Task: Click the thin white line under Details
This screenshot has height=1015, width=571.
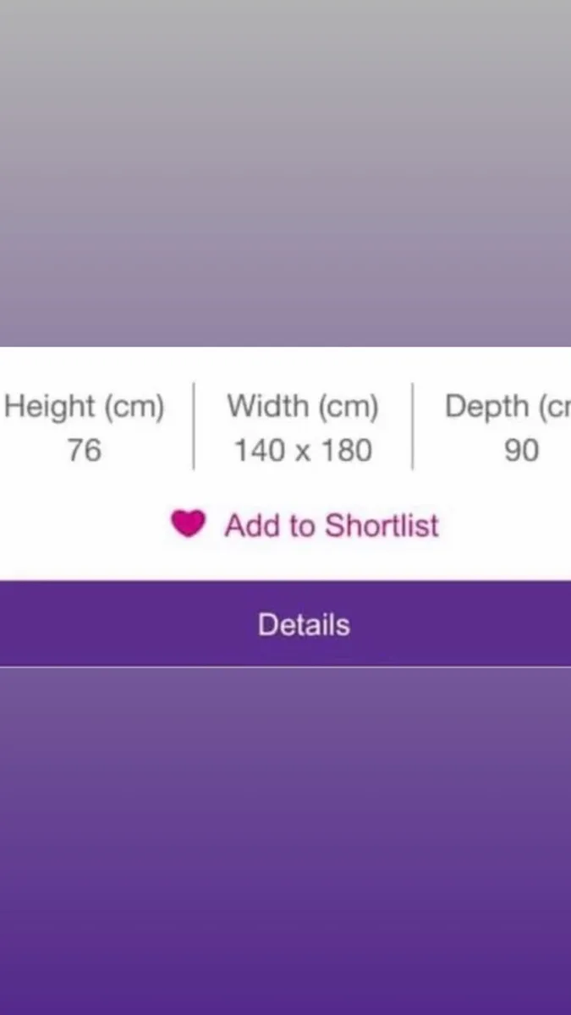Action: pos(285,667)
